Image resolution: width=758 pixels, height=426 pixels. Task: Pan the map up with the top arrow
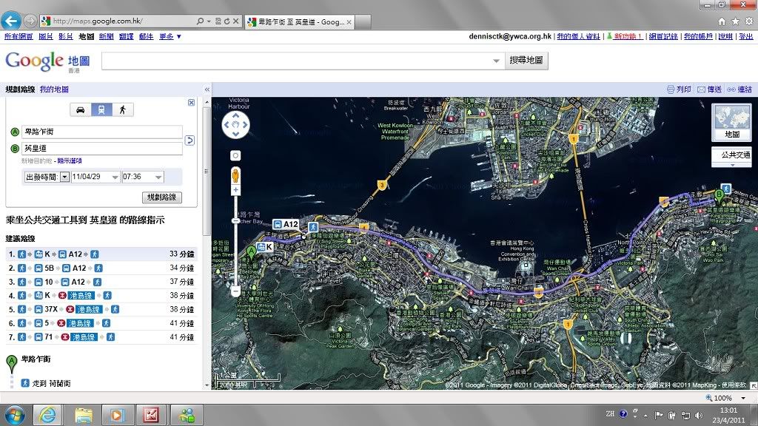click(x=235, y=116)
